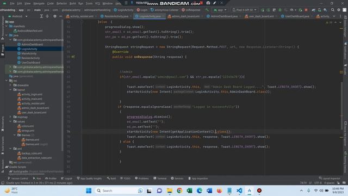The width and height of the screenshot is (348, 196).
Task: Open App Inspection tool window
Action: pyautogui.click(x=198, y=179)
